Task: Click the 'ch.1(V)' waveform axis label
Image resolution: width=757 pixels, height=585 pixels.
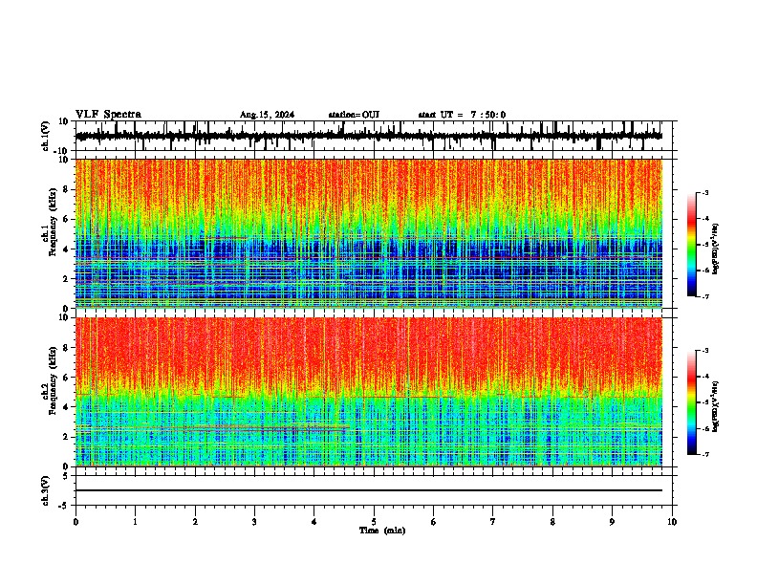Action: tap(45, 136)
